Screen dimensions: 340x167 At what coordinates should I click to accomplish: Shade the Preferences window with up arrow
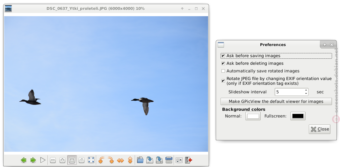[325, 45]
